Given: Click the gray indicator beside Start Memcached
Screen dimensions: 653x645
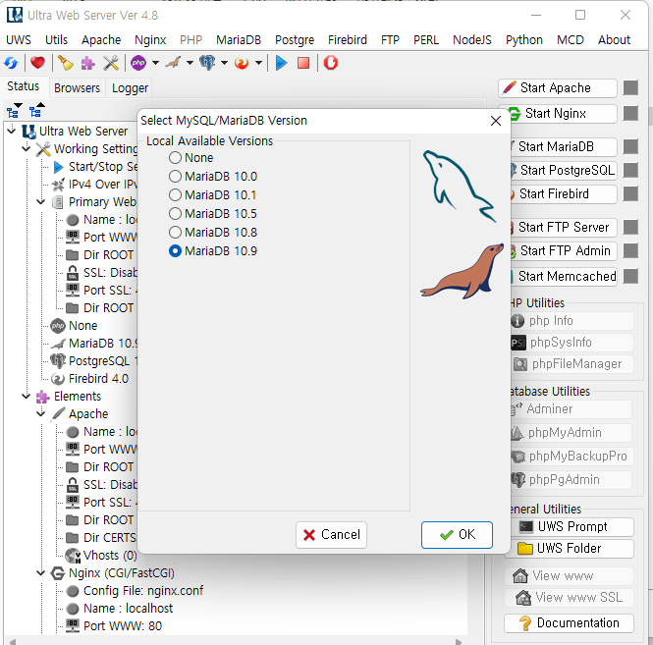Looking at the screenshot, I should pyautogui.click(x=630, y=276).
